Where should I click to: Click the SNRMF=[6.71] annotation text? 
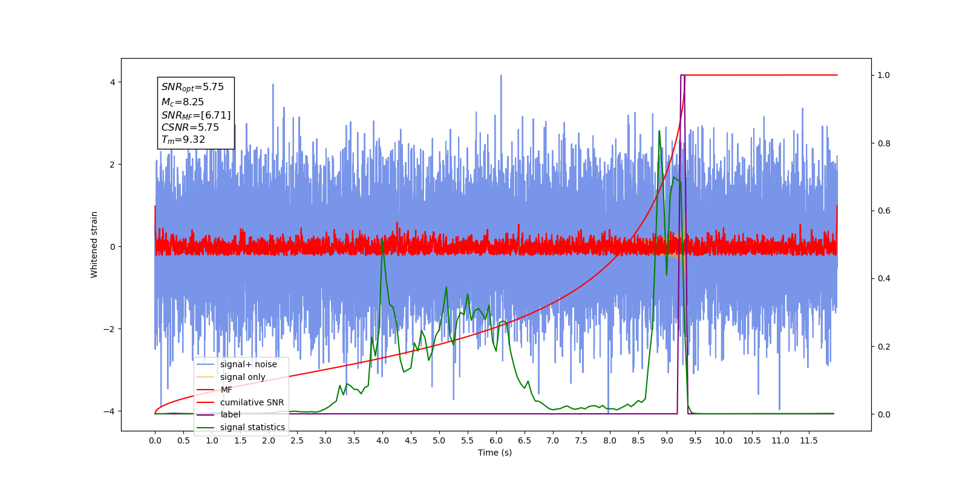[196, 116]
